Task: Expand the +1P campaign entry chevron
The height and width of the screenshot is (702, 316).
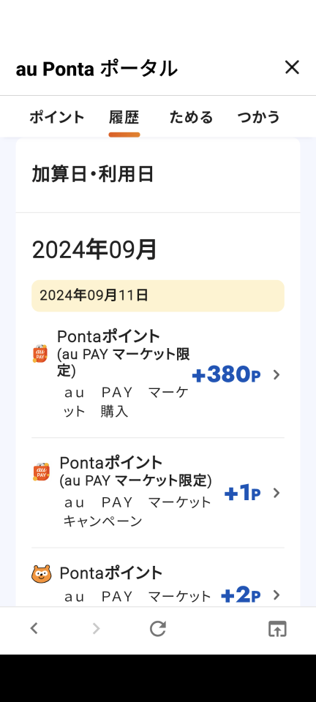Action: [x=276, y=493]
